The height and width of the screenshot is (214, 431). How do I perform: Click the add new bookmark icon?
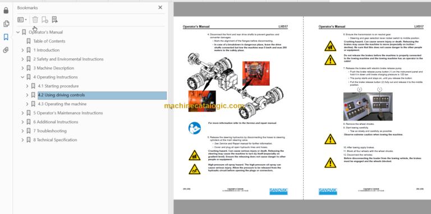(45, 20)
